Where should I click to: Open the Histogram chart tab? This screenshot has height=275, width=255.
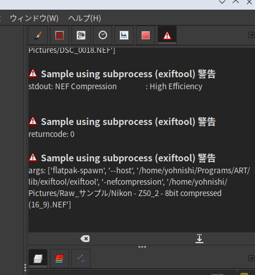[124, 35]
